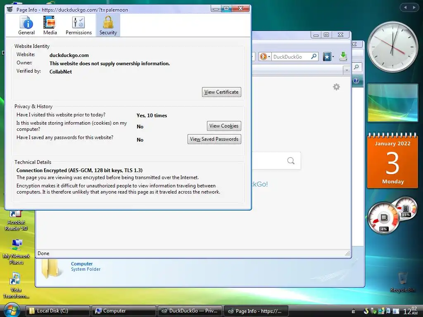
Task: Click inside the DuckDuckGo browser search field
Action: (291, 57)
